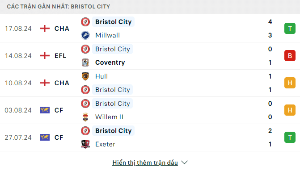Open Willem II team name link
Screen dimensions: 300x171
pos(109,117)
